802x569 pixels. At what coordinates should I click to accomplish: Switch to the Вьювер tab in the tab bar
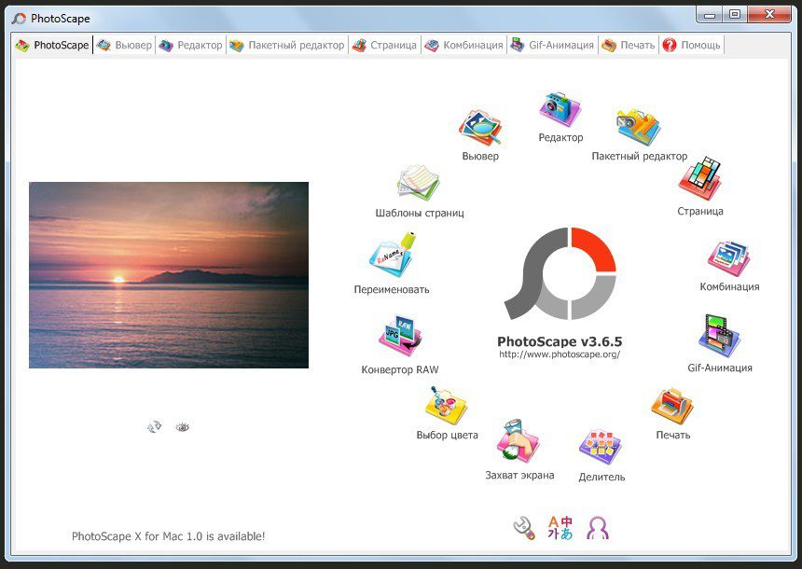(124, 45)
